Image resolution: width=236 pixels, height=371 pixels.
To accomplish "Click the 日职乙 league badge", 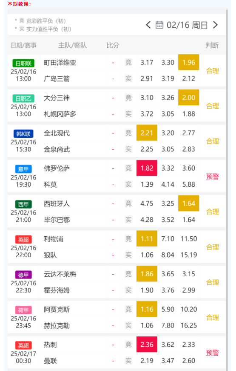I will tap(23, 99).
